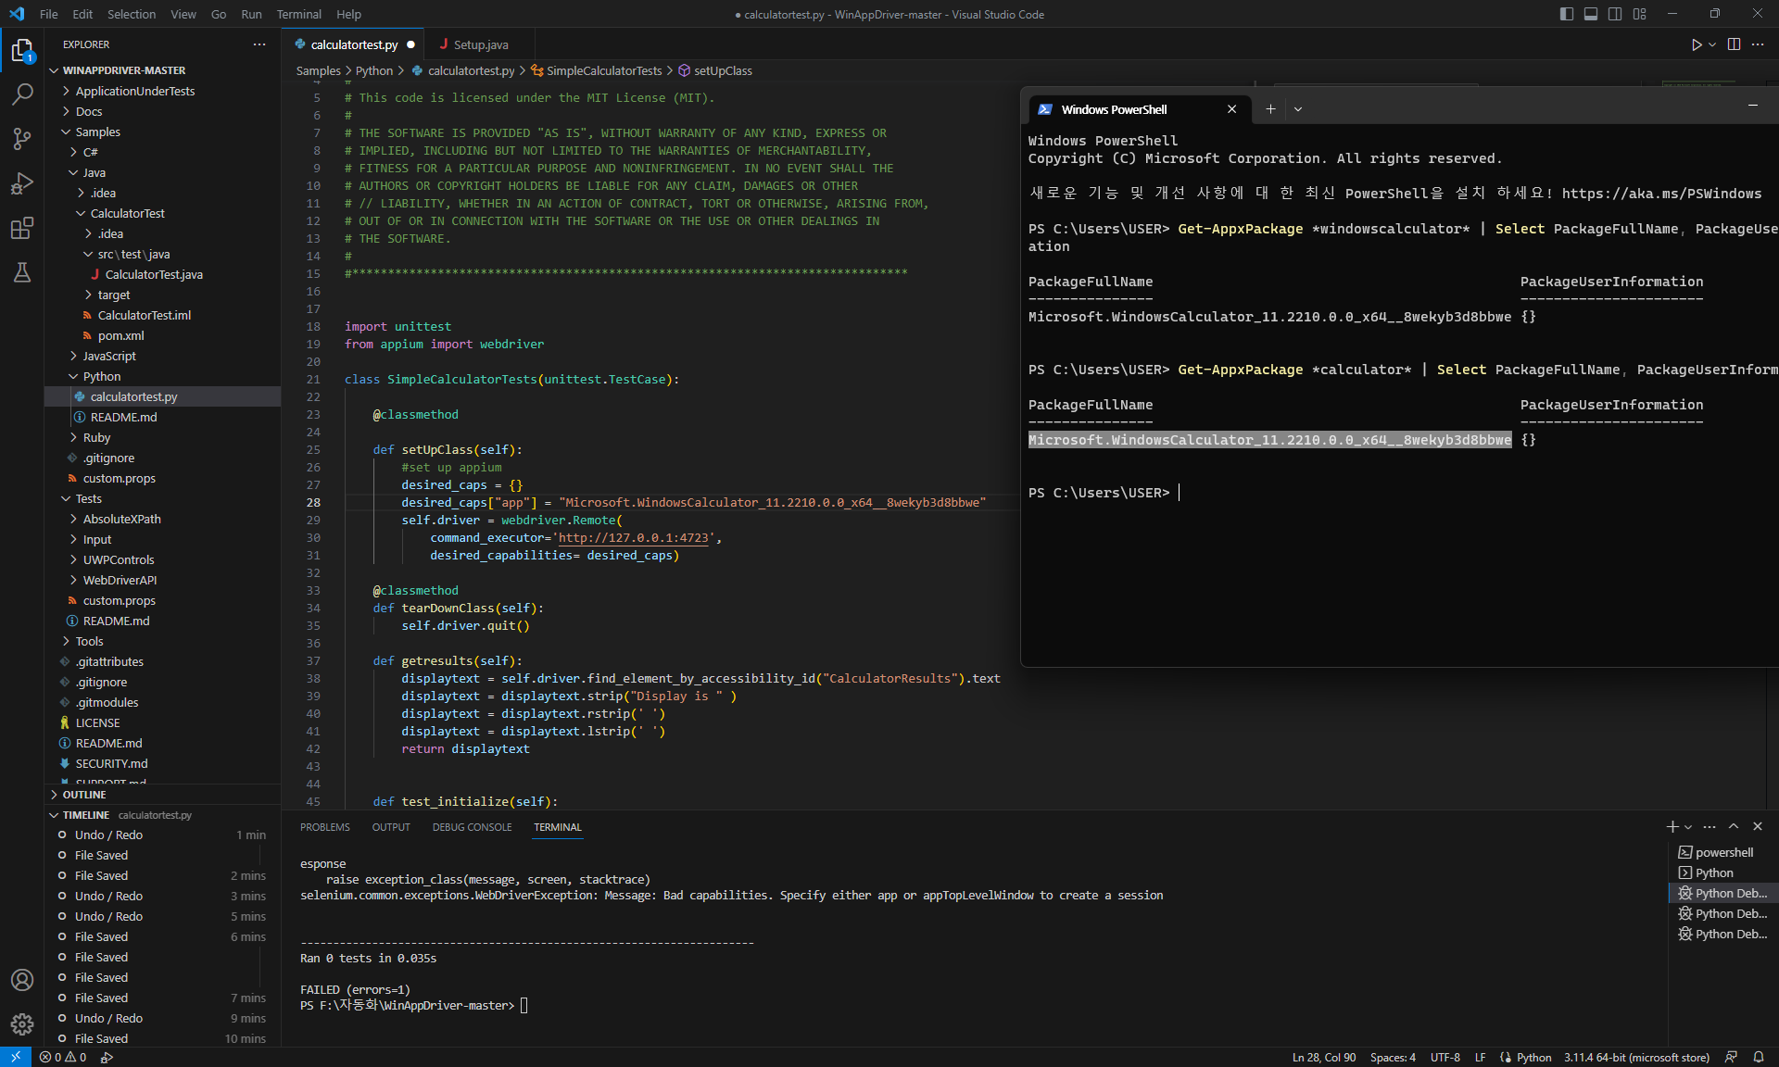Open the Manage gear menu

[x=22, y=1025]
